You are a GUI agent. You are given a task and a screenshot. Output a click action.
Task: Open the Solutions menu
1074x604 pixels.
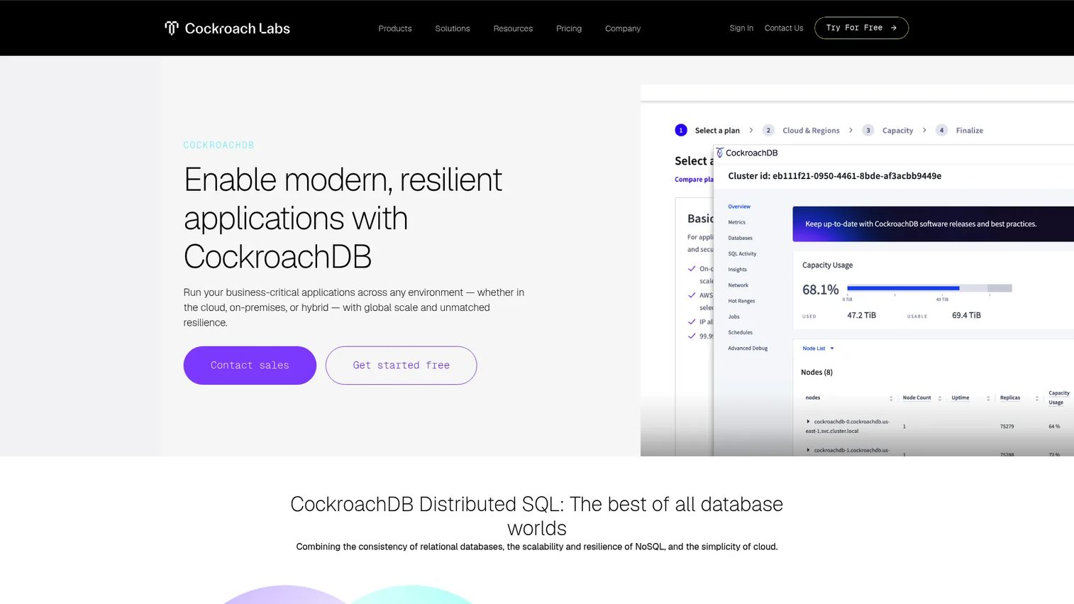click(x=453, y=28)
